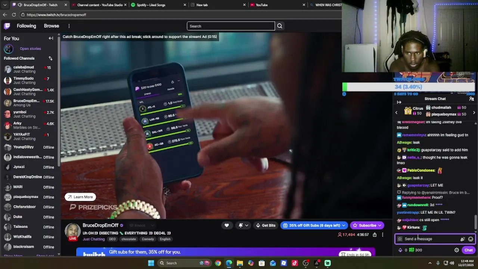
Task: Switch to YouTube browser tab
Action: pos(278,5)
